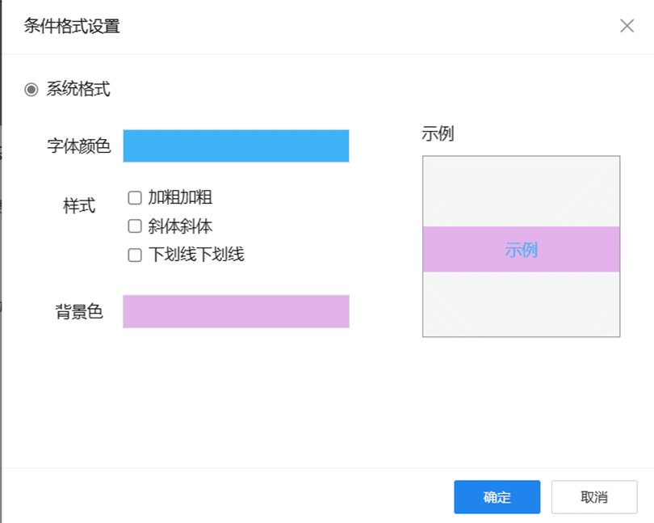Viewport: 654px width, 523px height.
Task: Click the 下划线下划线 checkbox label text
Action: click(x=196, y=255)
